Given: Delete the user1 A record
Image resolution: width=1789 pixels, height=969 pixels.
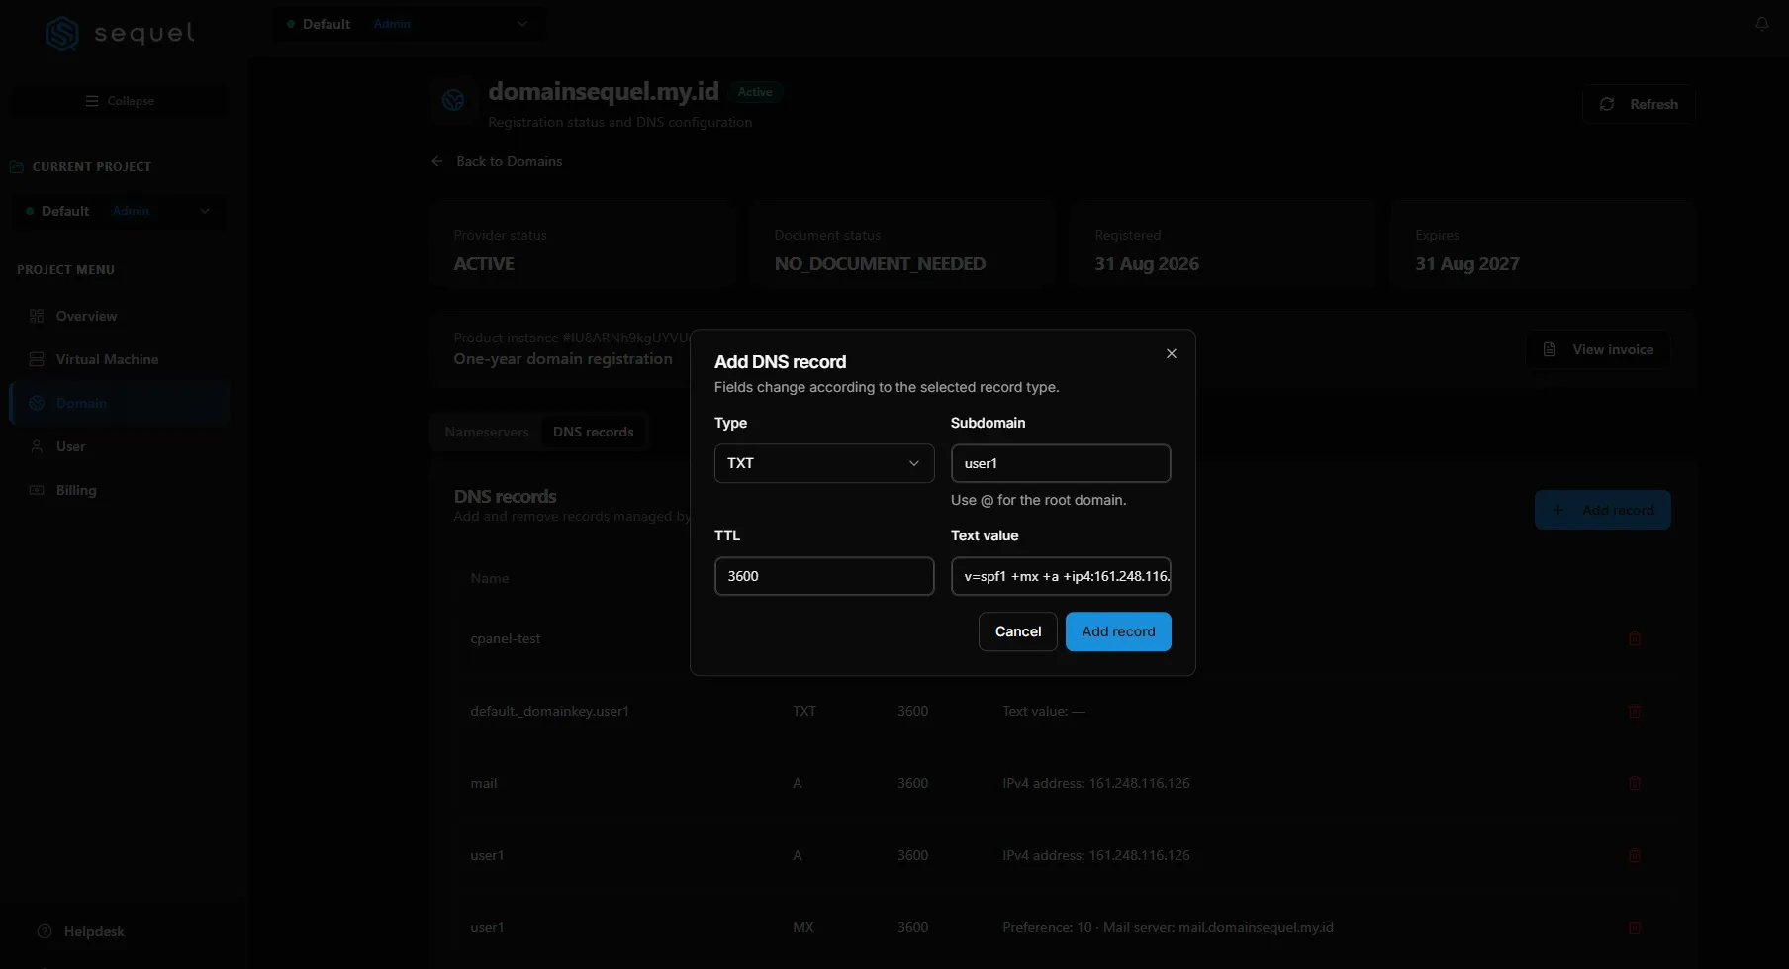Looking at the screenshot, I should click(1635, 856).
